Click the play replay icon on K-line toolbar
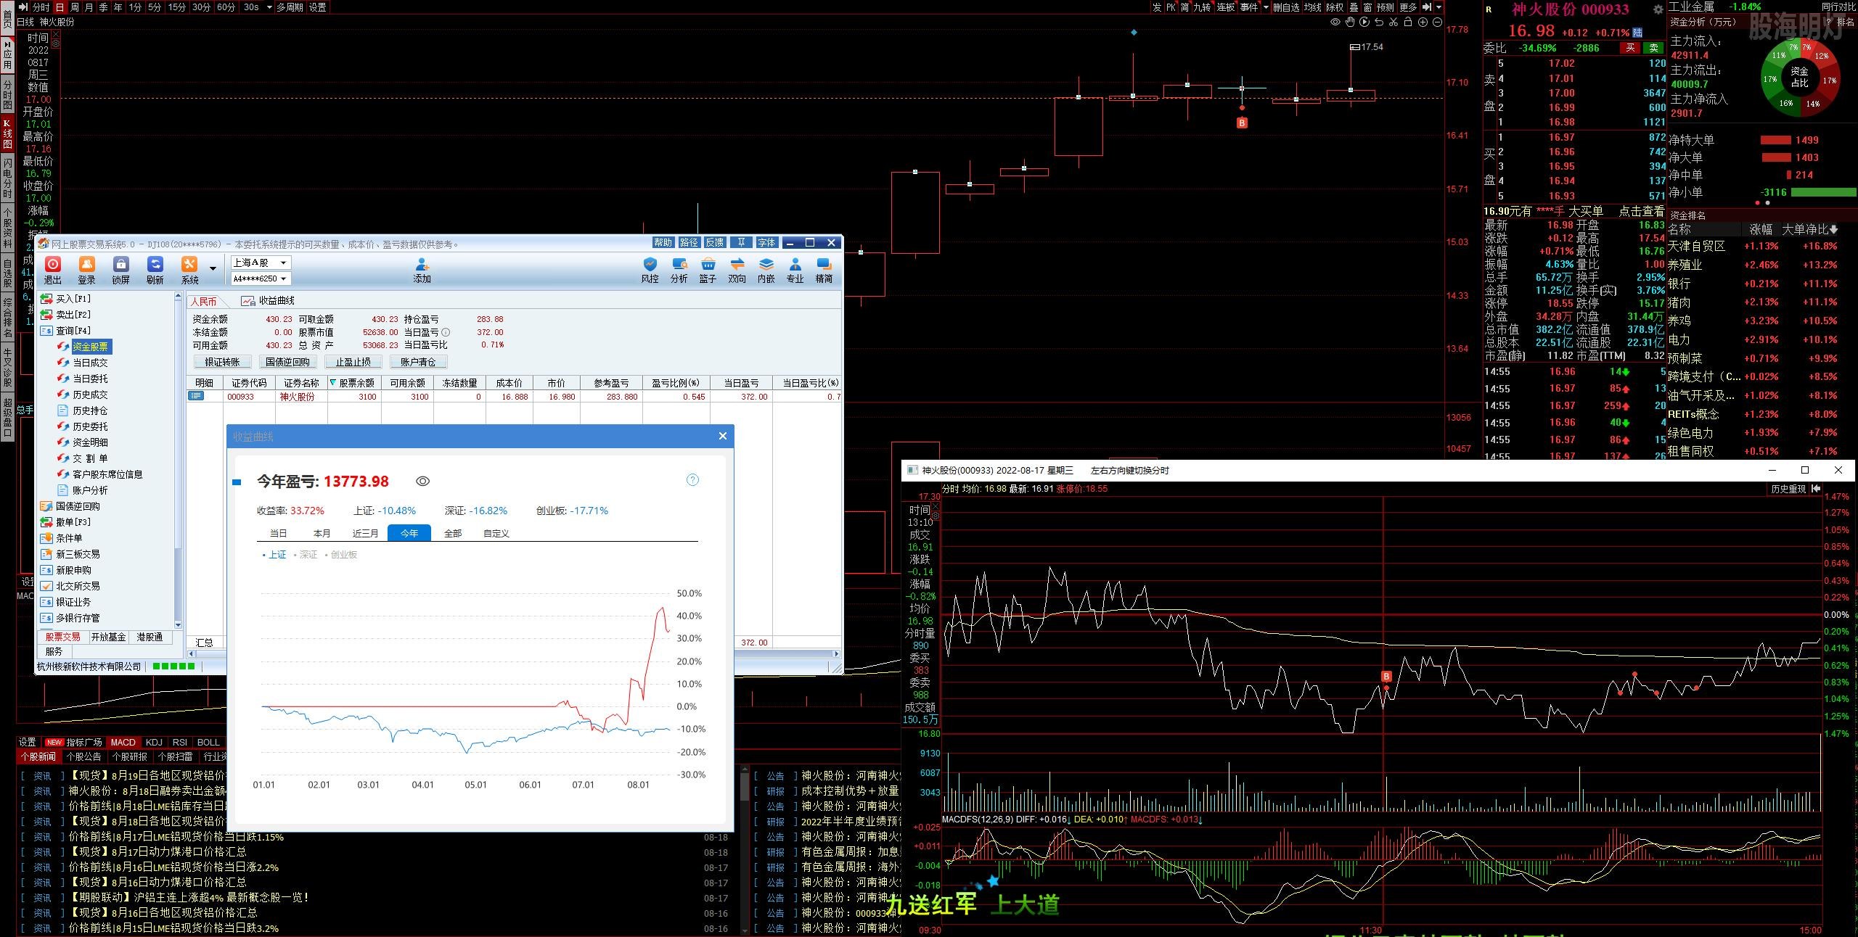This screenshot has height=937, width=1858. [1364, 22]
